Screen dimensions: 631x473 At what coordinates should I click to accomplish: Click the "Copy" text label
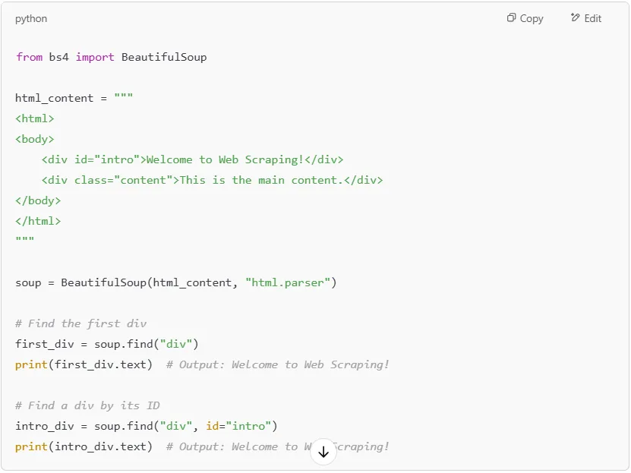click(532, 18)
